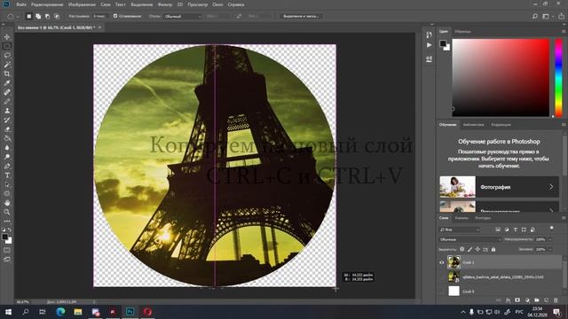Open the layer blend mode dropdown
568x319 pixels.
click(469, 239)
